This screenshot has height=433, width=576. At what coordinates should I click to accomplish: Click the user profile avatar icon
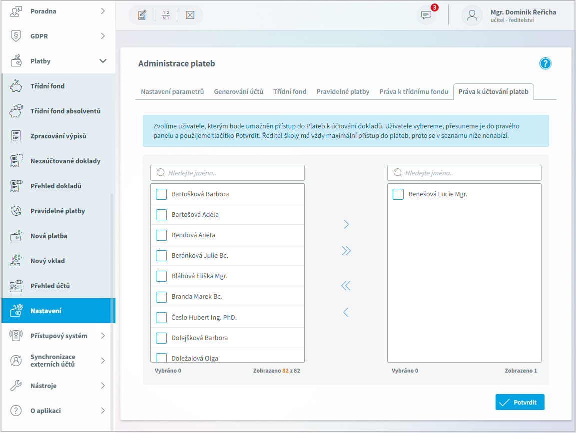coord(472,15)
